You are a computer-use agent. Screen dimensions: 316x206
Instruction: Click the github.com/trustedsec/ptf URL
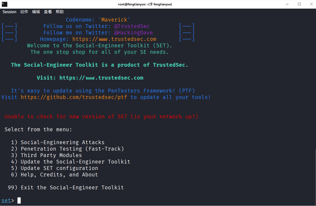(x=74, y=97)
